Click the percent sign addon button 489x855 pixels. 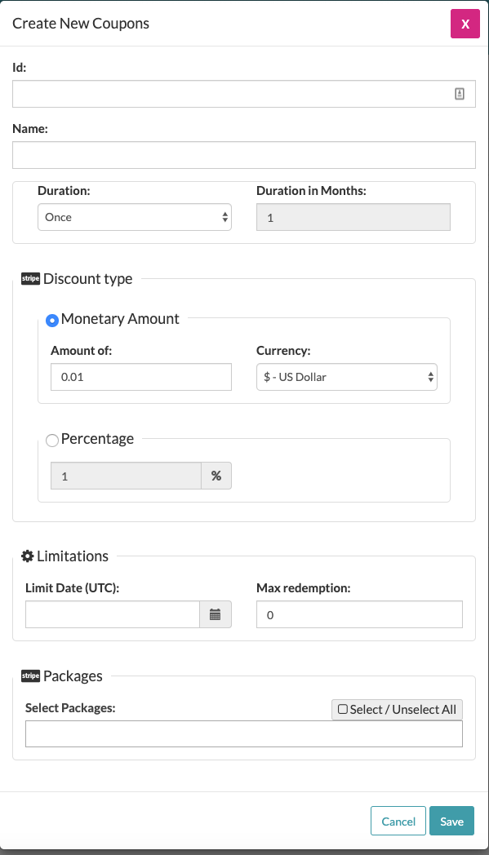click(x=216, y=476)
